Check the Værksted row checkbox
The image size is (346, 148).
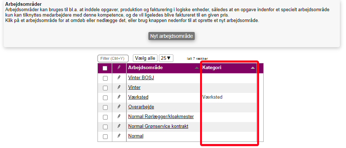105,98
